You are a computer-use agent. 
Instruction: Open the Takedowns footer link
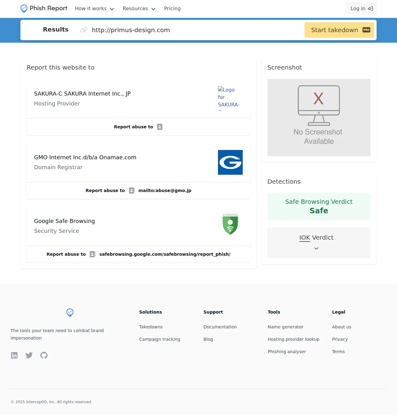[151, 327]
